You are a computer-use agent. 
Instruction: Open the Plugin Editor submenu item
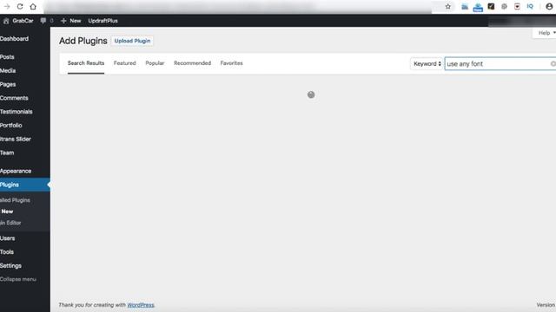(x=10, y=223)
